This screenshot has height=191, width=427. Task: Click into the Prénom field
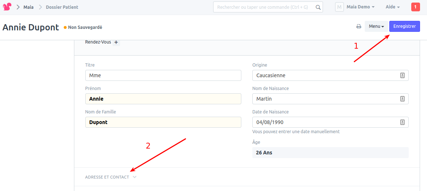163,99
